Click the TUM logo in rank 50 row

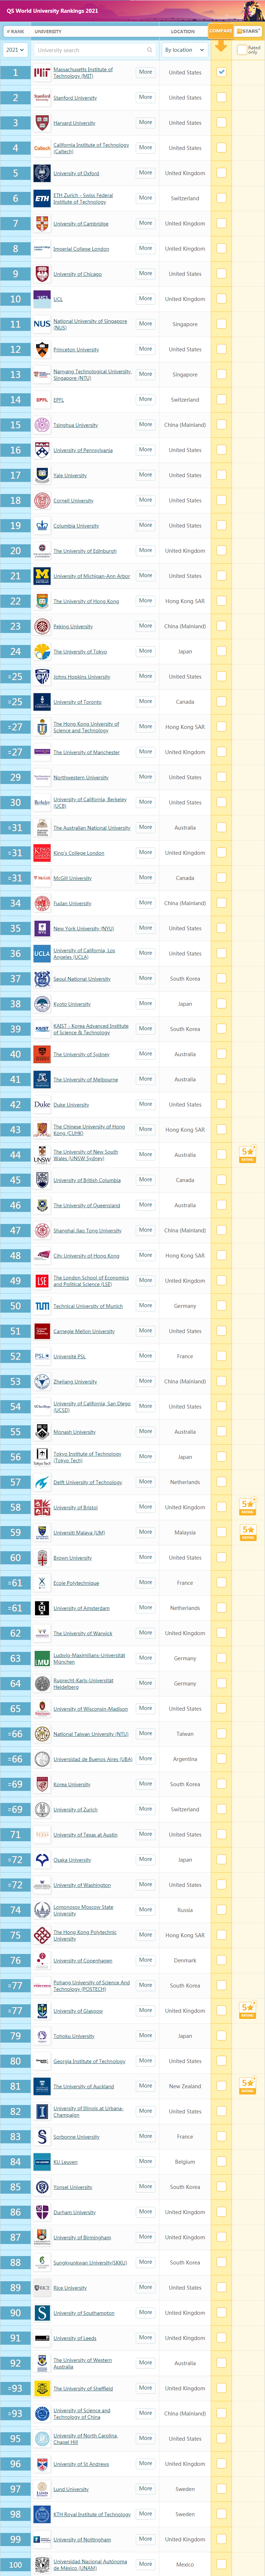click(x=42, y=1306)
